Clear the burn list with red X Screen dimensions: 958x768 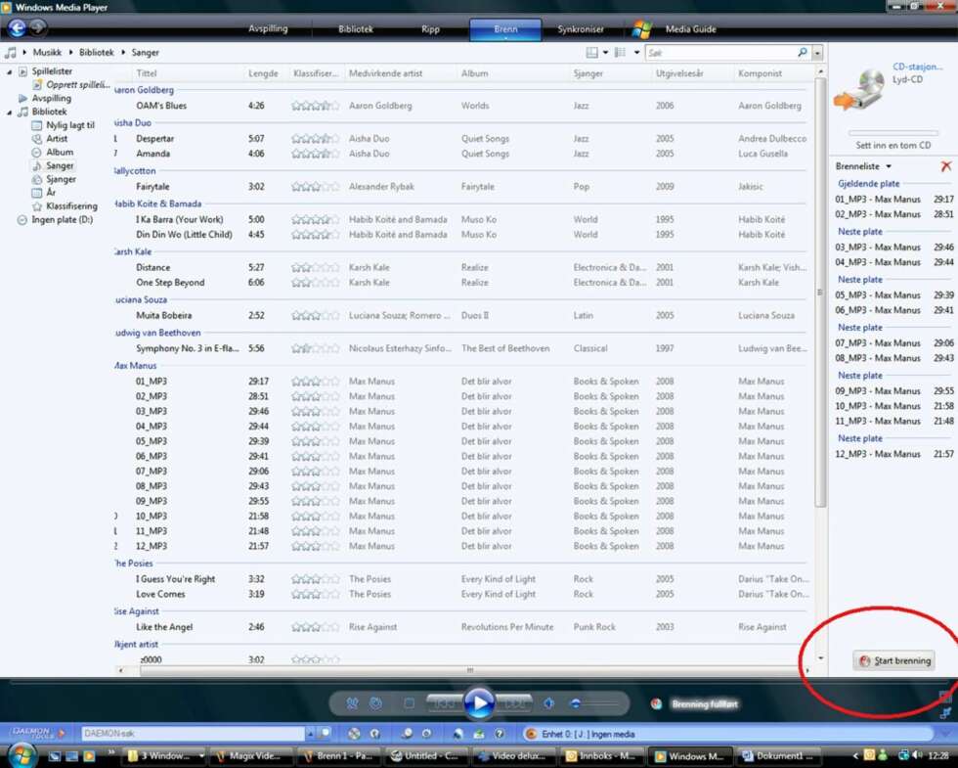tap(946, 165)
